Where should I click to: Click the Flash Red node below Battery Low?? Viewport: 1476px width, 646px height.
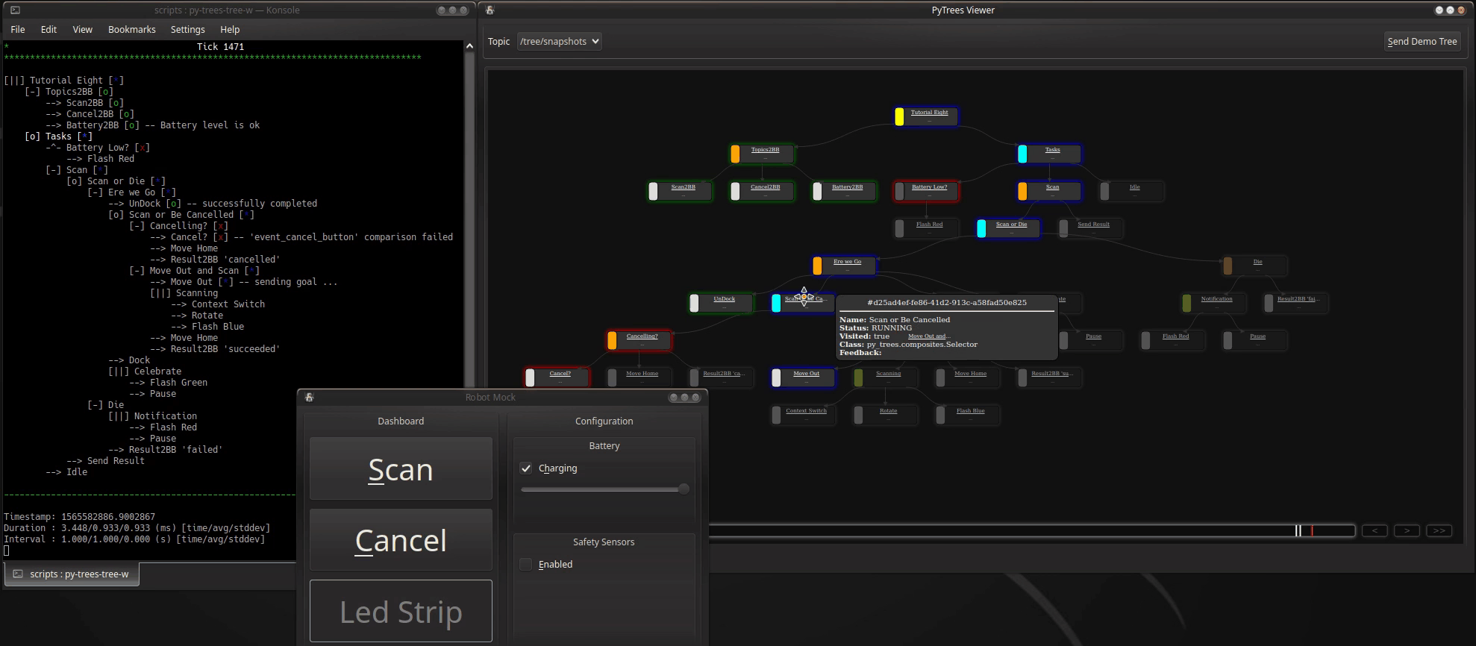click(x=926, y=228)
